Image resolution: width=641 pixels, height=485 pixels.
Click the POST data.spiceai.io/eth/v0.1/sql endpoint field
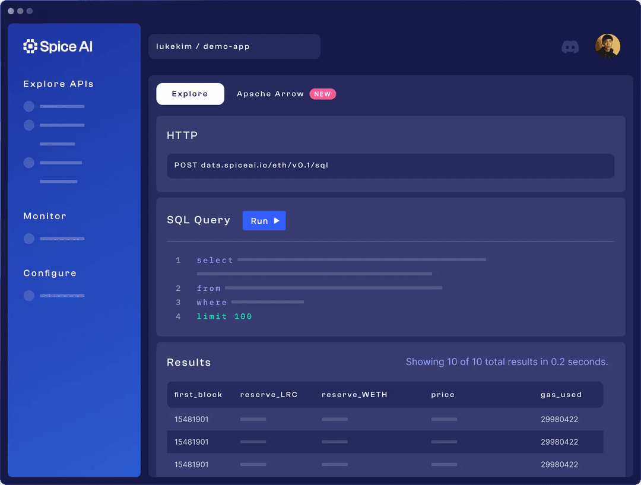(x=391, y=166)
